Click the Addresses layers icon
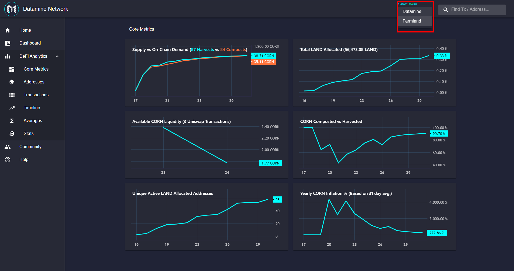 (12, 82)
